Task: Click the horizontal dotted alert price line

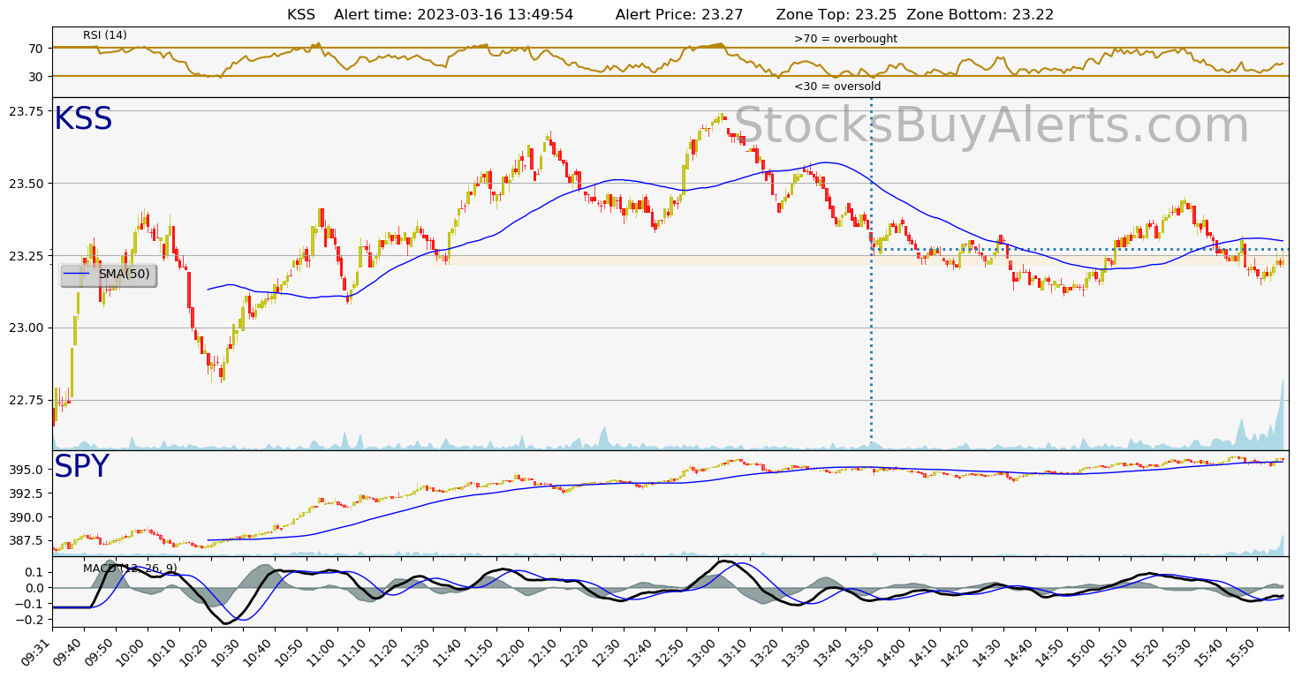Action: [1079, 250]
